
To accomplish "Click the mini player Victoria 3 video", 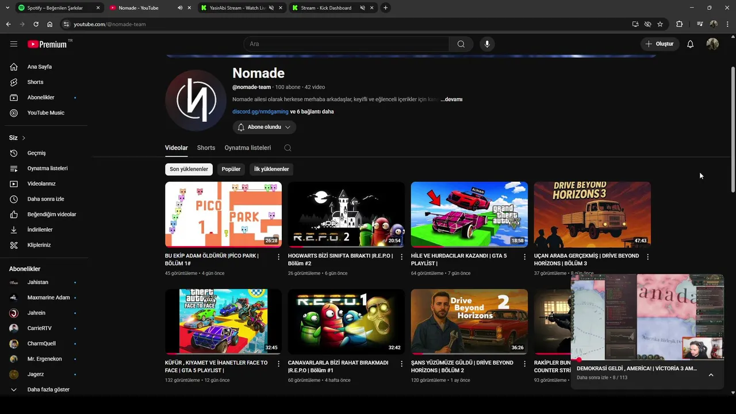I will (x=647, y=317).
